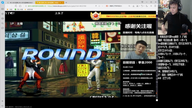192x108 pixels.
Task: Click the yellow TD野战军 summon banner
Action: [129, 16]
